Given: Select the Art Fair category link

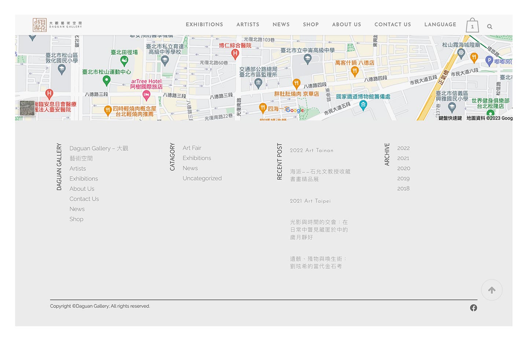Looking at the screenshot, I should 192,148.
